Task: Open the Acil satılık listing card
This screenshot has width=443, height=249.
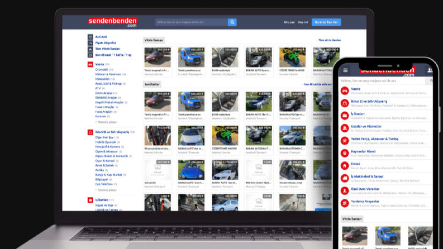Action: 158,174
